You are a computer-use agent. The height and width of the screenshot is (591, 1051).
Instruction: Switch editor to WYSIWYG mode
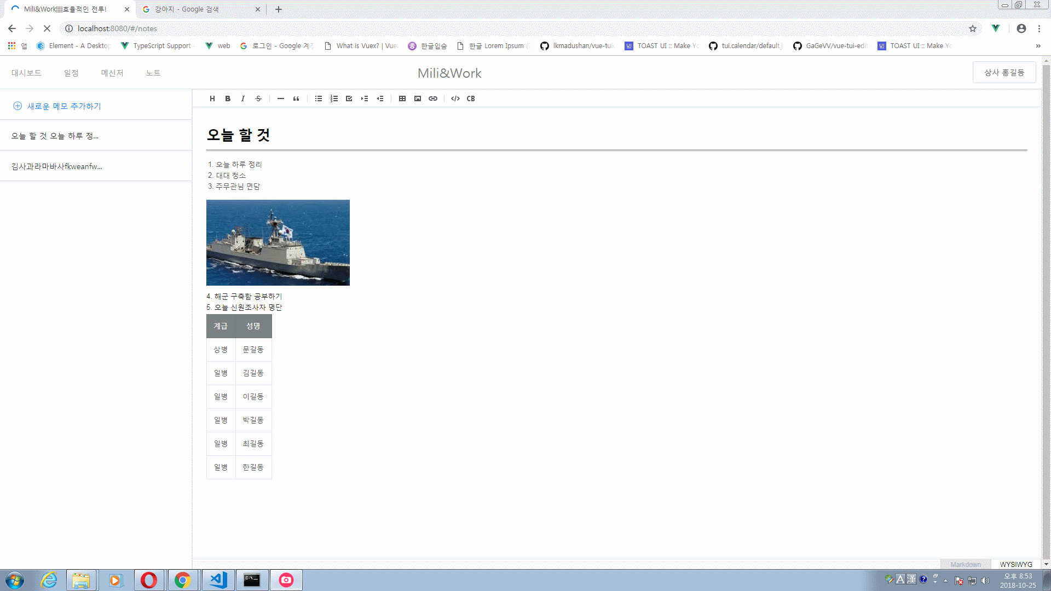(1016, 564)
